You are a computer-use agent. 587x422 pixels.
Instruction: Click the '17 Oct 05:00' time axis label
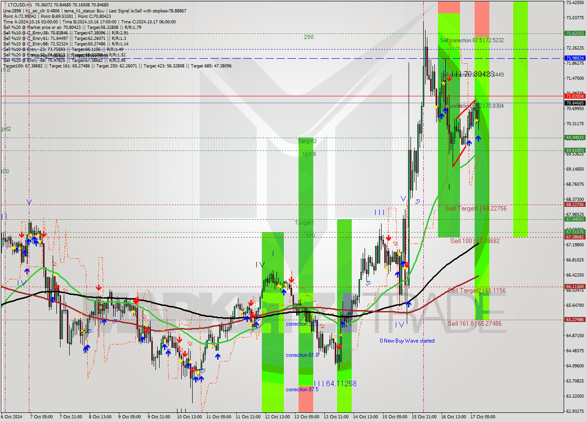point(482,417)
